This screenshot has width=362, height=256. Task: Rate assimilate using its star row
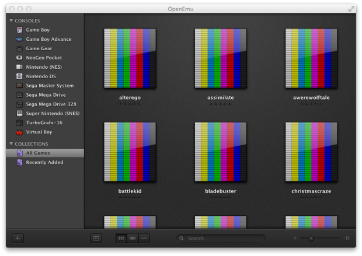(x=221, y=104)
